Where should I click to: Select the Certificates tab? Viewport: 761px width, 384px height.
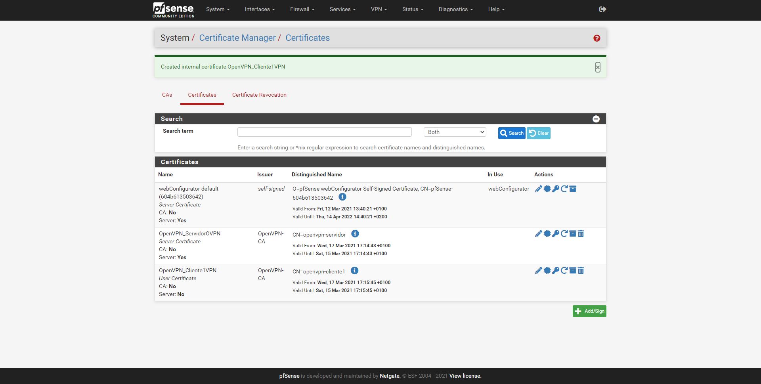pos(202,95)
